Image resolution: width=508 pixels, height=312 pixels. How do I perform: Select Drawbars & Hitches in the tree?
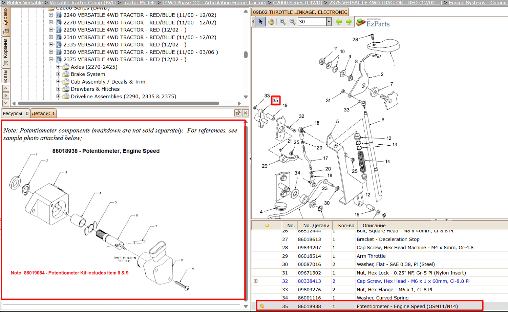pyautogui.click(x=95, y=89)
